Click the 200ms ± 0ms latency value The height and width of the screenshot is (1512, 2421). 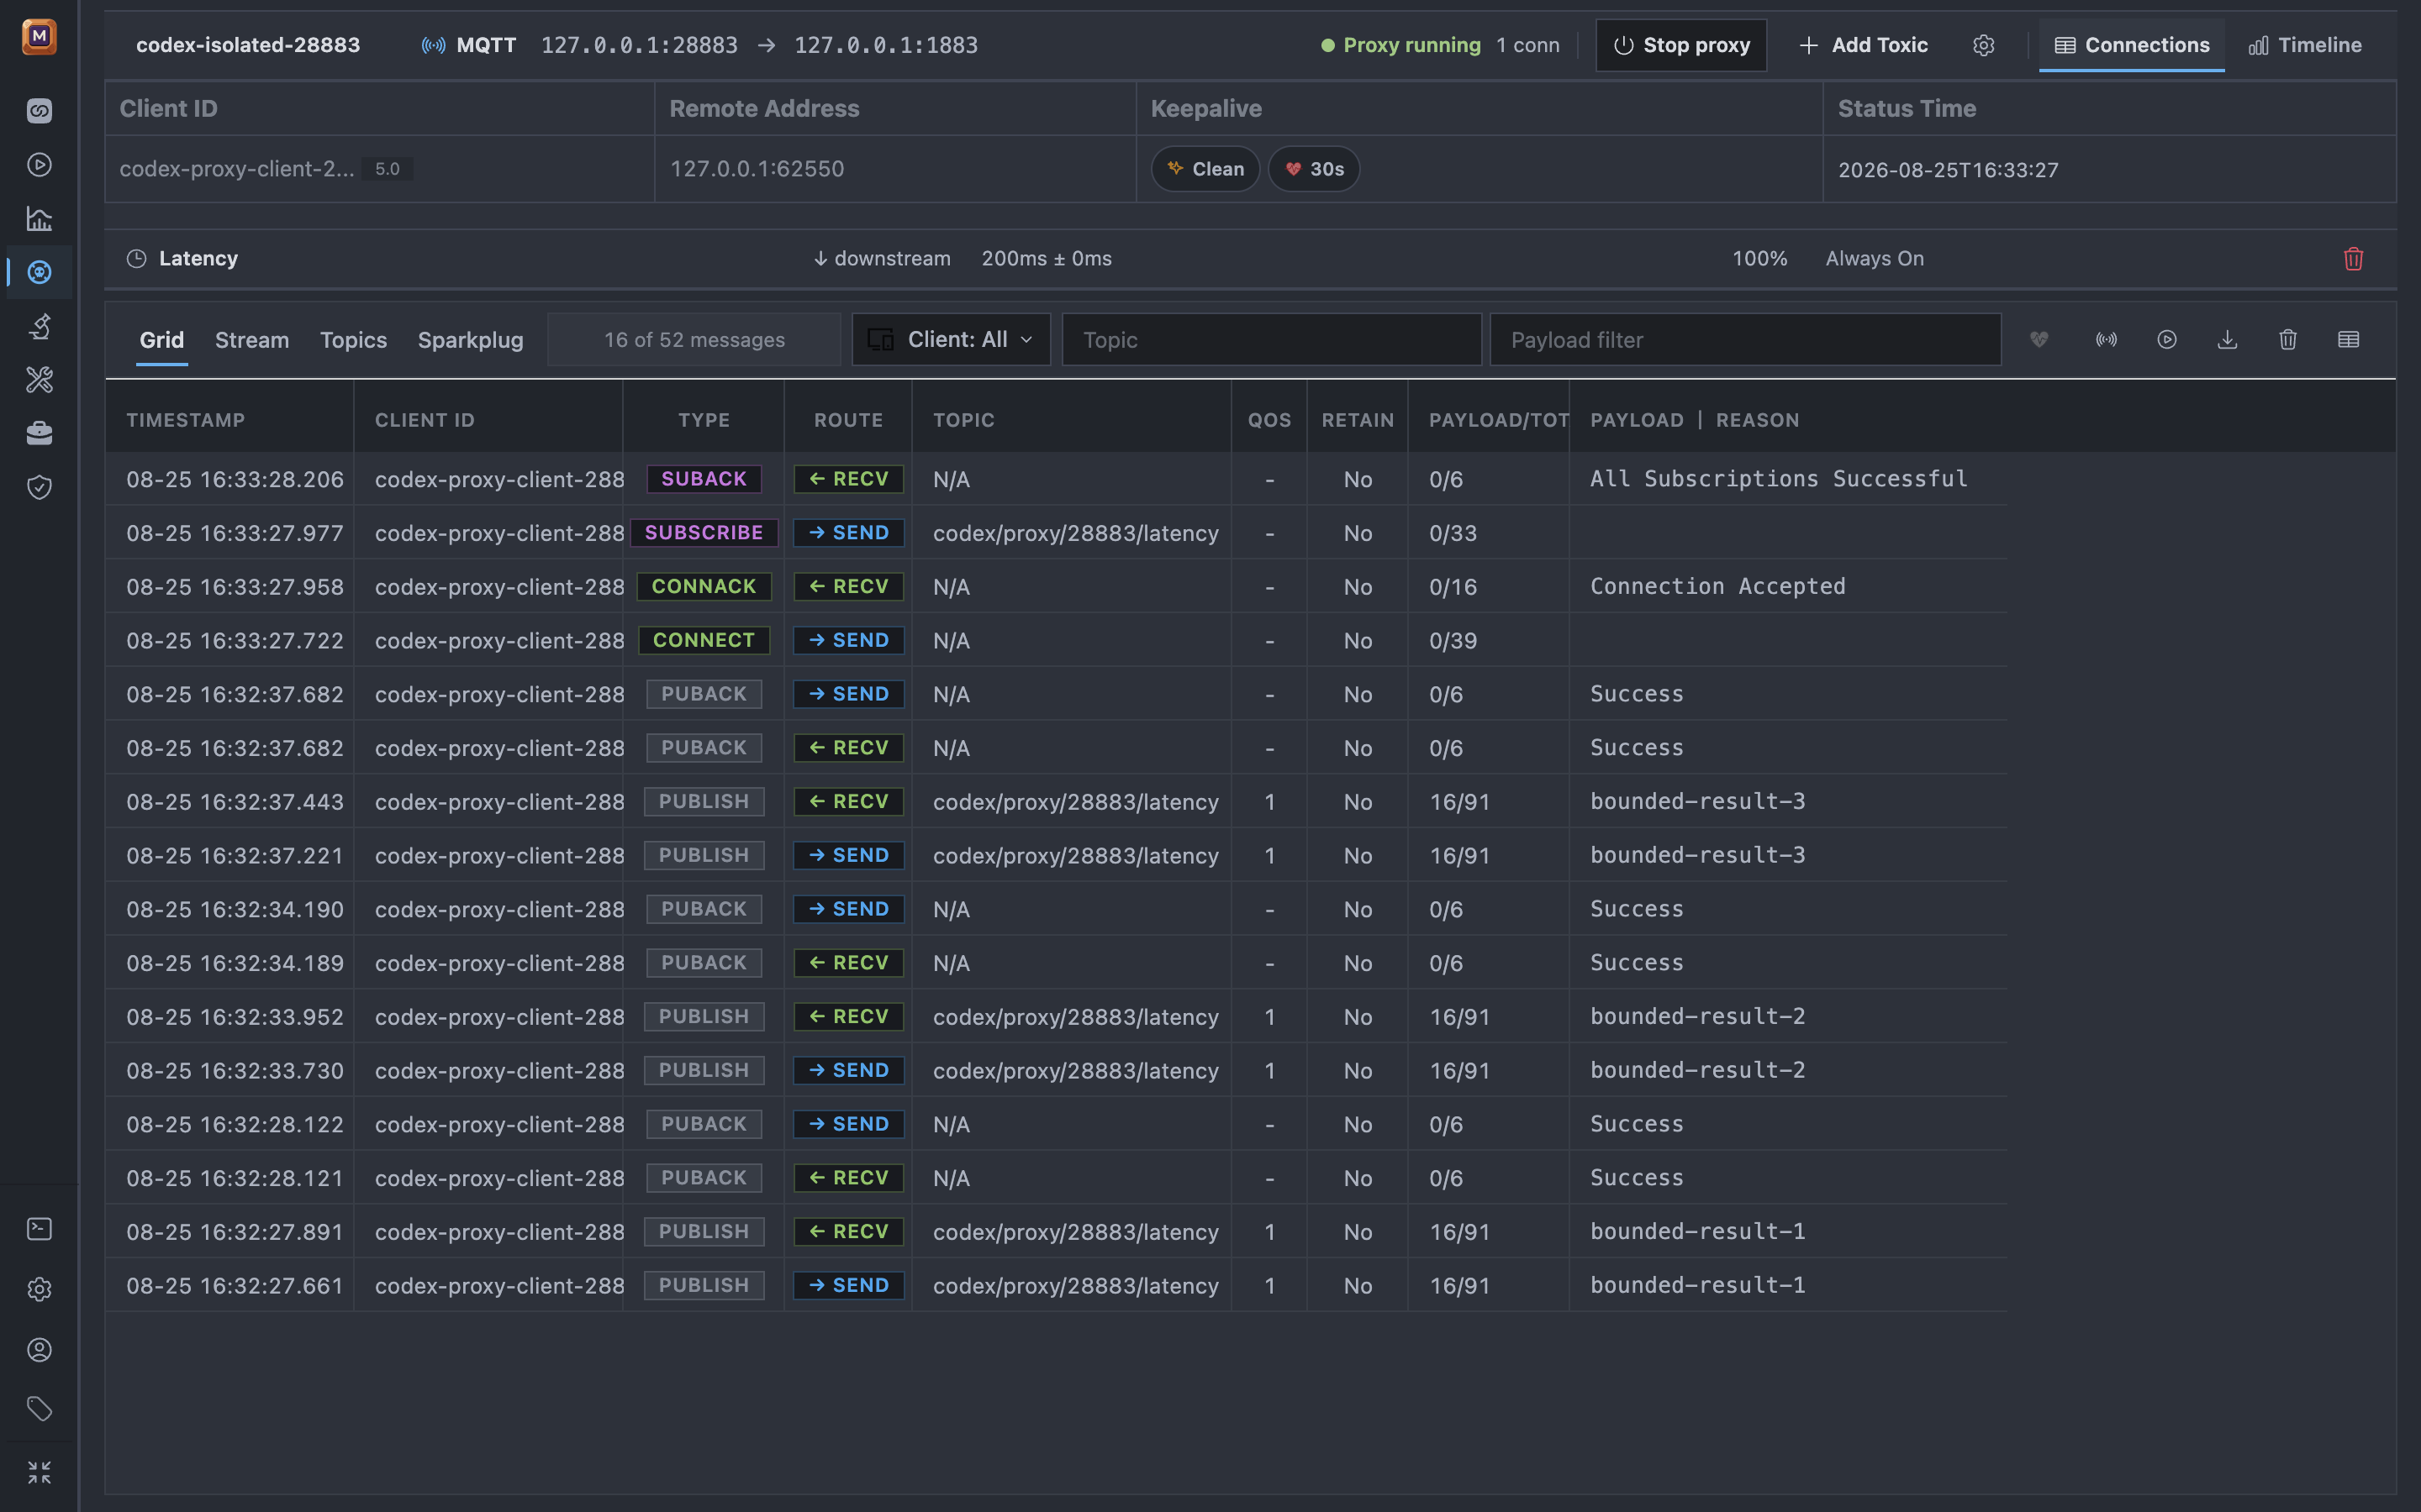tap(1047, 259)
